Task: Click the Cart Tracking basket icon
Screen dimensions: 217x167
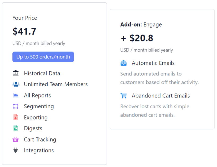Action: click(16, 139)
